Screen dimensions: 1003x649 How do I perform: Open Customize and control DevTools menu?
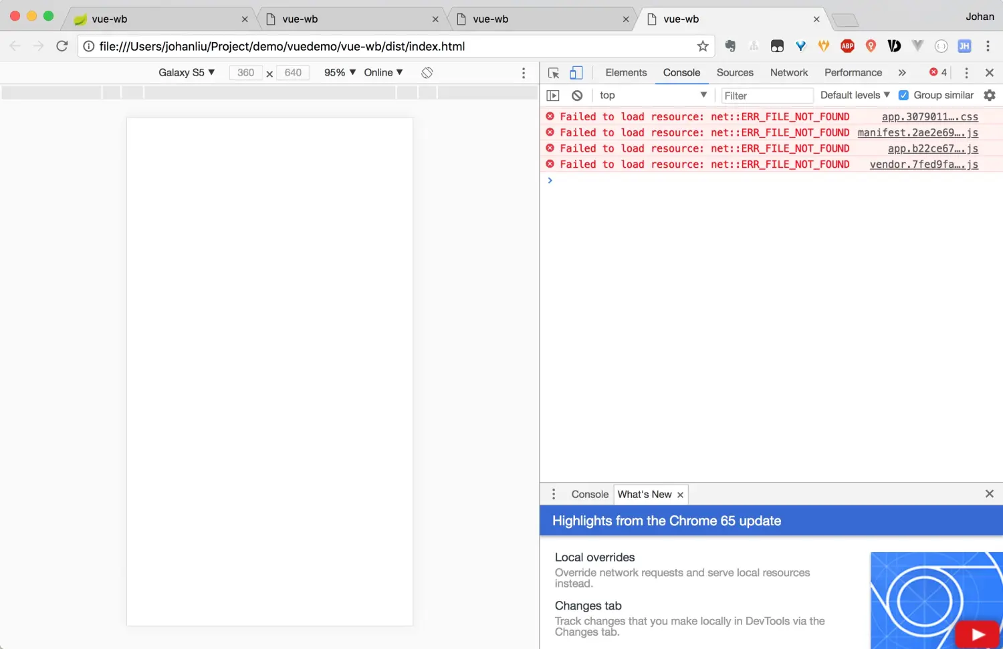point(966,72)
